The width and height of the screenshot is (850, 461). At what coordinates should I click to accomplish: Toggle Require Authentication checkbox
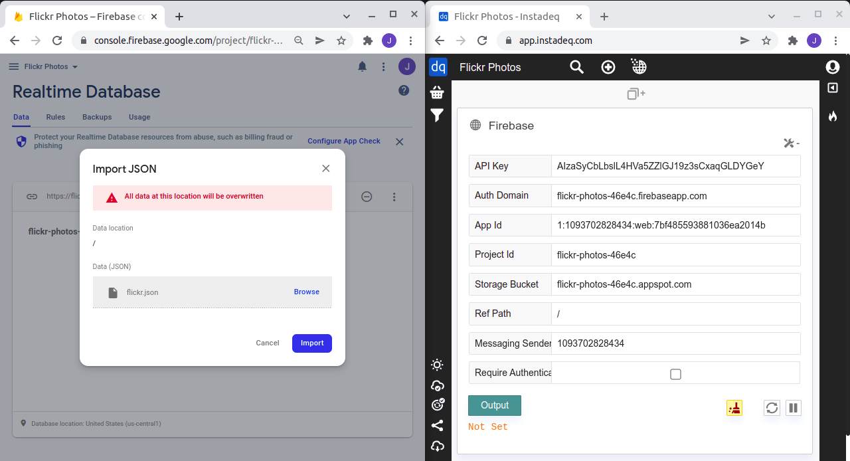coord(675,374)
